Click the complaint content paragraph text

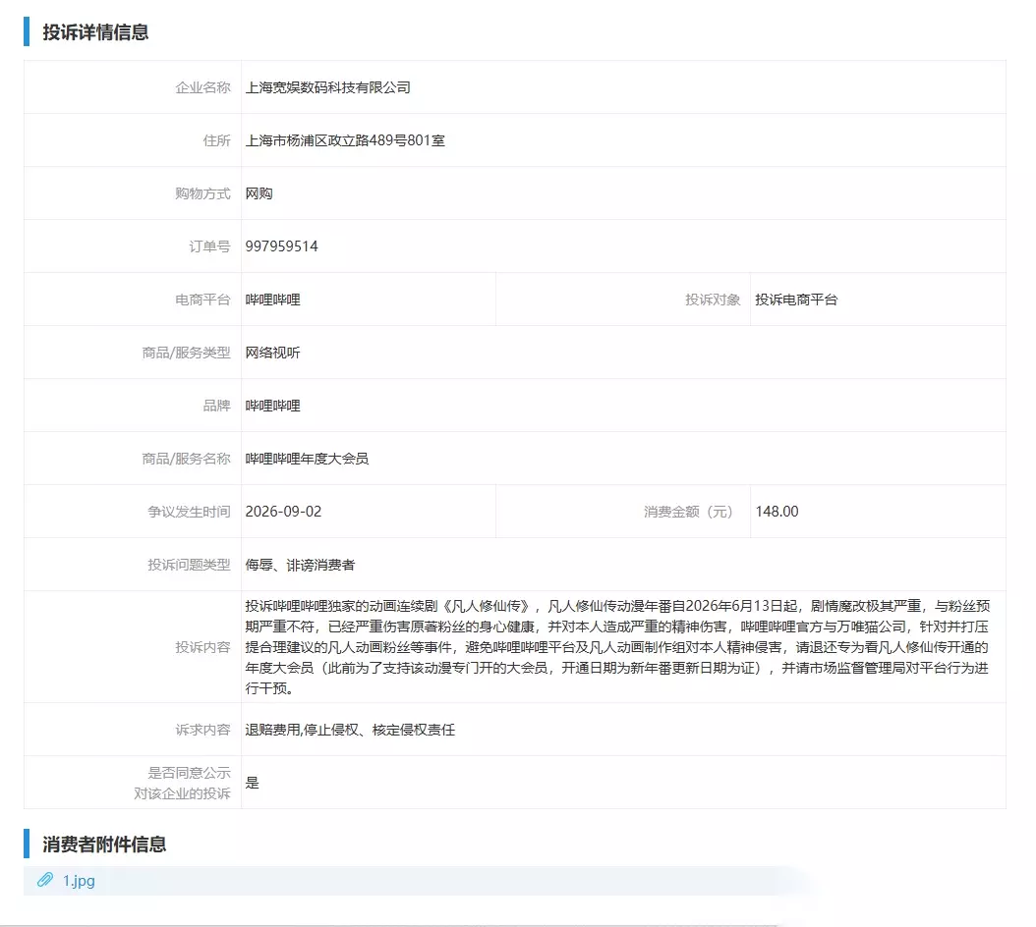tap(617, 647)
